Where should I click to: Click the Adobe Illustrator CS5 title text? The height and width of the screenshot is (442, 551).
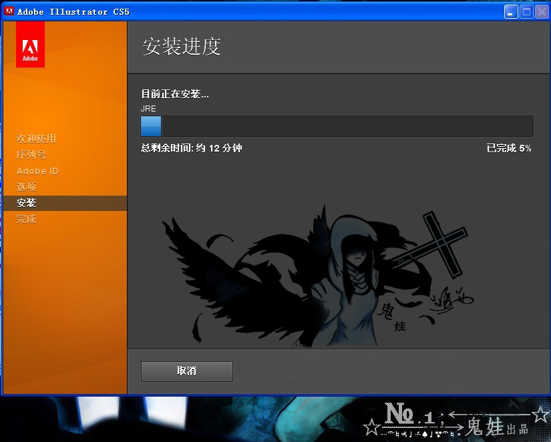[x=73, y=12]
